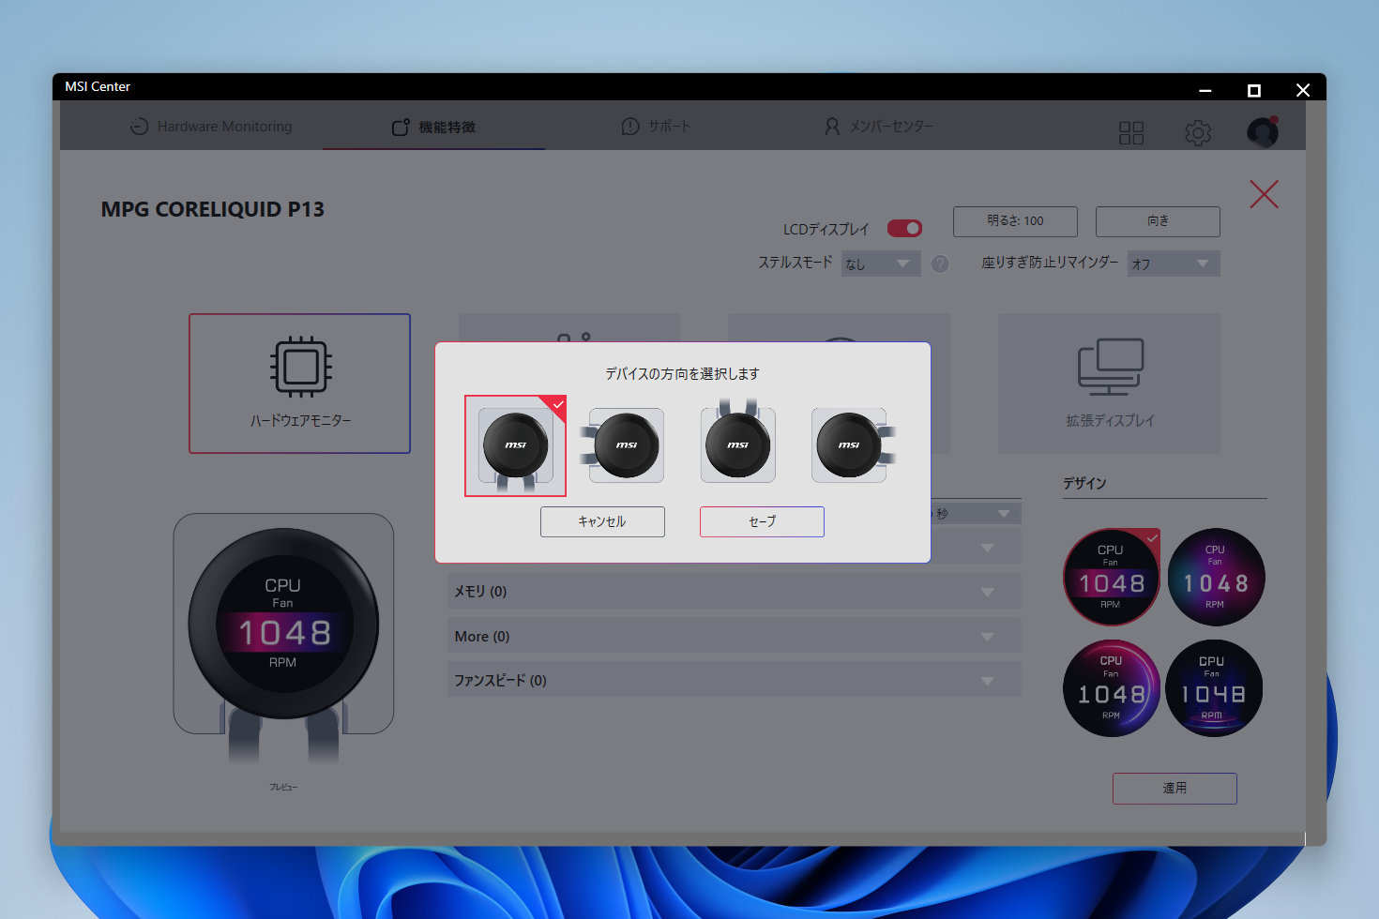Open the apps grid icon
1379x919 pixels.
click(x=1131, y=132)
